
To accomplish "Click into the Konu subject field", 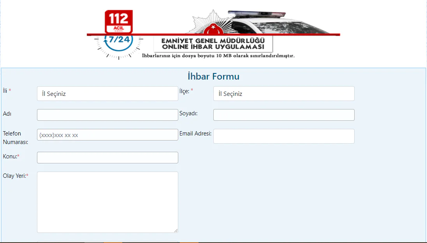I will click(107, 157).
